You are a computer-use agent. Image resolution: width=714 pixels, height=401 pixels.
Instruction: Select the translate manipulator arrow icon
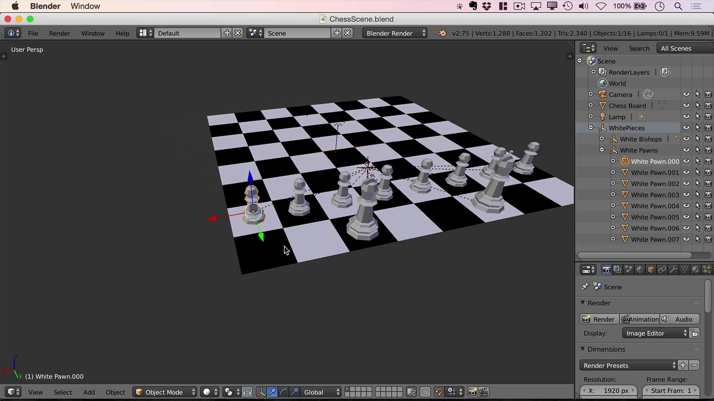click(x=272, y=392)
